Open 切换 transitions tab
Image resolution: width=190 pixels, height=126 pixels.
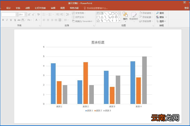point(18,8)
